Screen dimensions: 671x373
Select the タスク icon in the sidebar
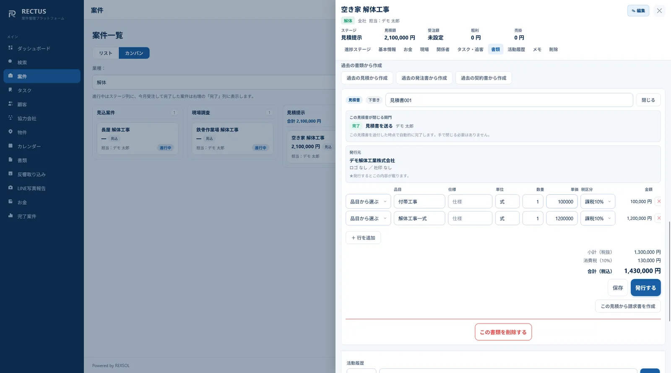pyautogui.click(x=10, y=90)
